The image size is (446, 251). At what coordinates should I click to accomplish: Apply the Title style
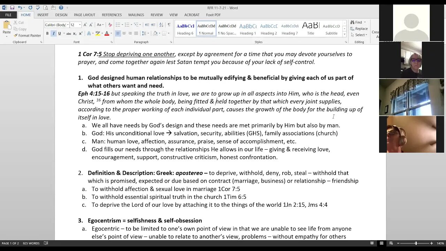(310, 29)
